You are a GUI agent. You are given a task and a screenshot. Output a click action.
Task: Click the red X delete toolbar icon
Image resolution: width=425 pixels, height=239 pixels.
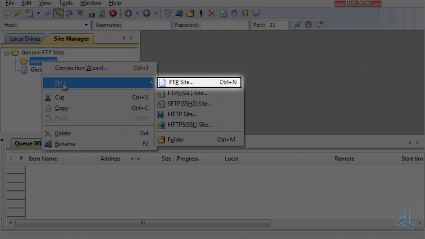click(212, 13)
